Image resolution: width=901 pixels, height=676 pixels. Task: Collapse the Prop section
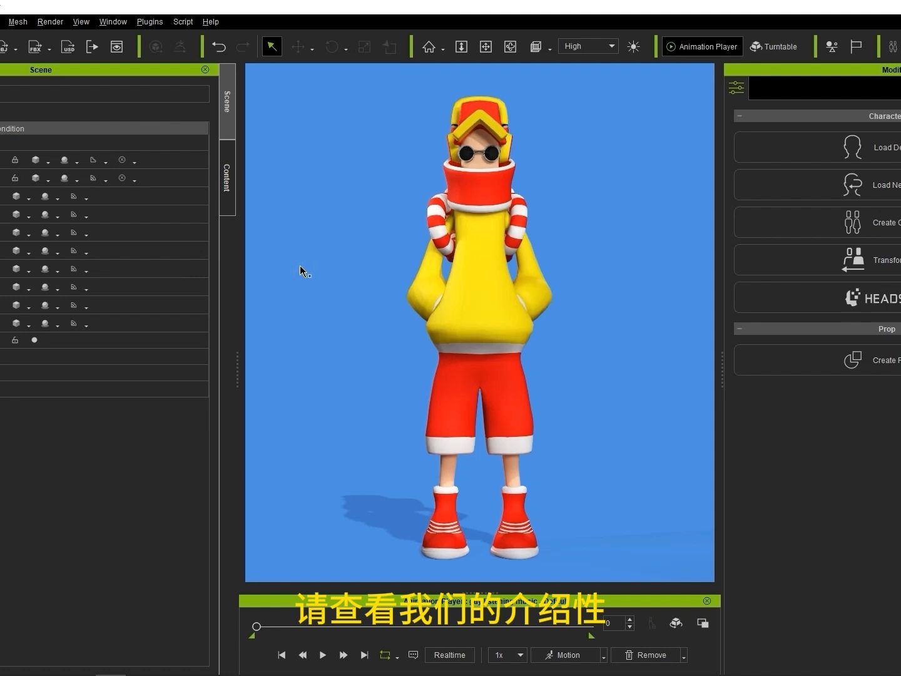coord(740,329)
